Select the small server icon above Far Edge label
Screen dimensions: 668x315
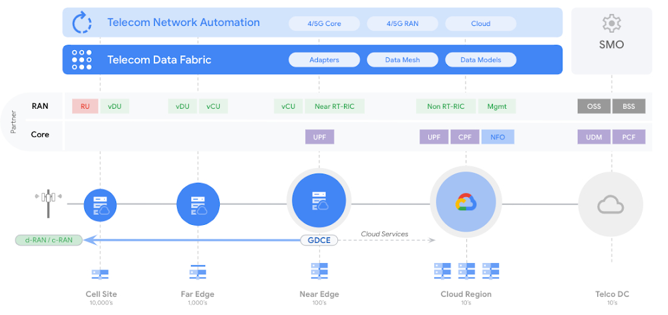click(x=198, y=272)
